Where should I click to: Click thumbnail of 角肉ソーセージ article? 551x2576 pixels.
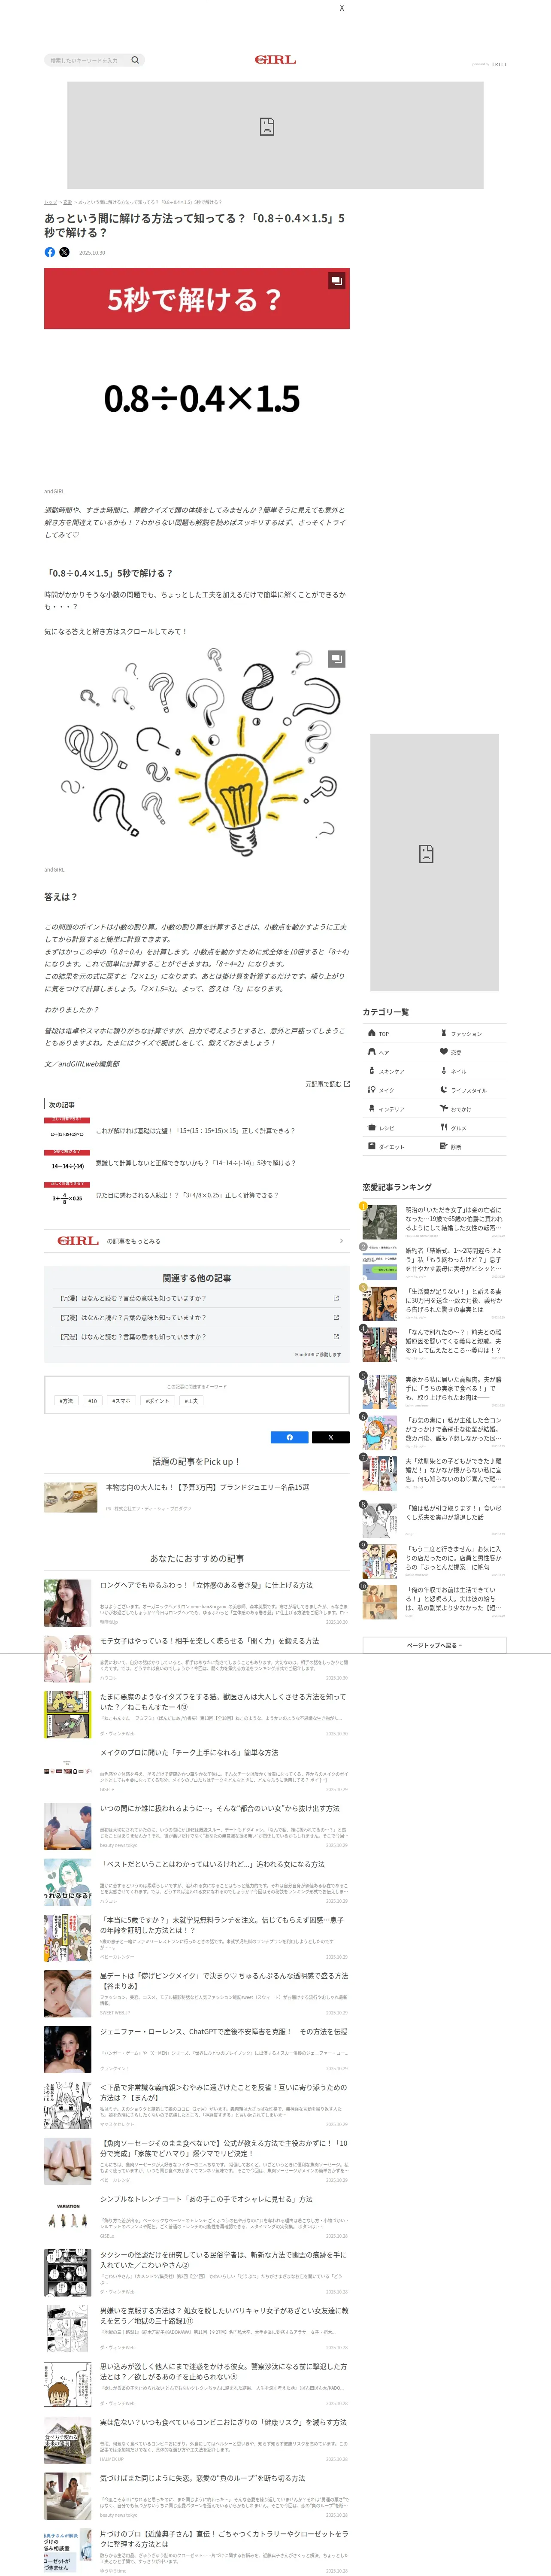coord(68,2160)
